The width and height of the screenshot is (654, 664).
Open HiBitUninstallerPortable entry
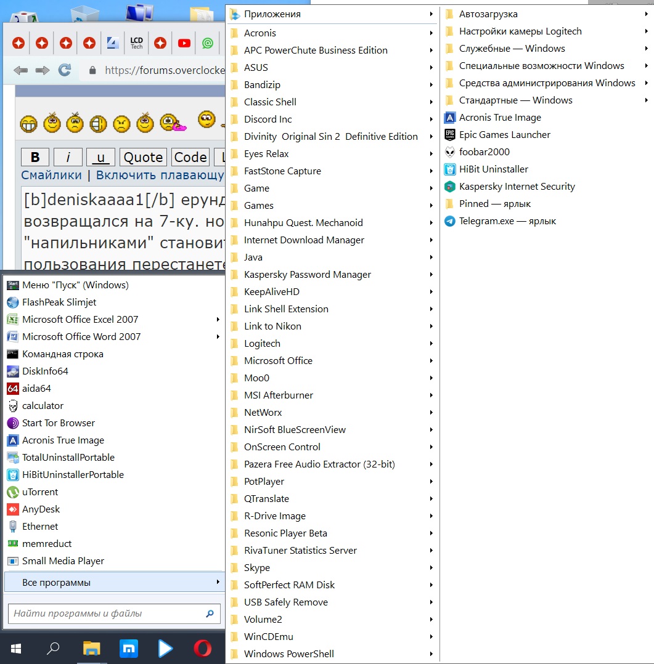[115, 474]
